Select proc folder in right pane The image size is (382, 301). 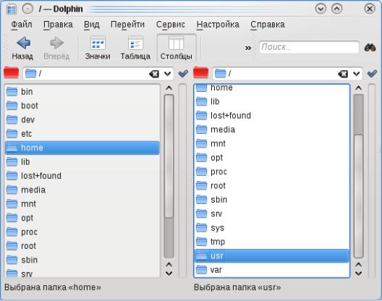click(272, 171)
